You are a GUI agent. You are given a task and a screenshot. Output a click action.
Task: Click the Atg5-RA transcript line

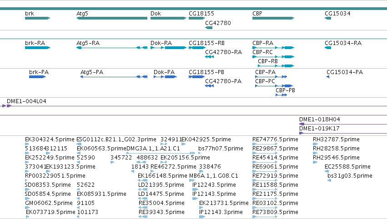(112, 48)
